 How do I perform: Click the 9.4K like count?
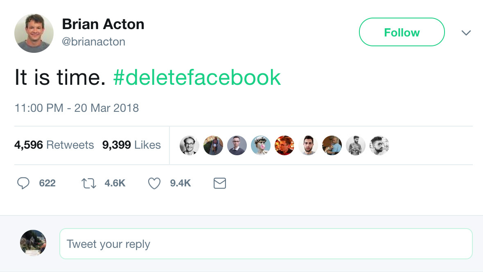pos(181,183)
